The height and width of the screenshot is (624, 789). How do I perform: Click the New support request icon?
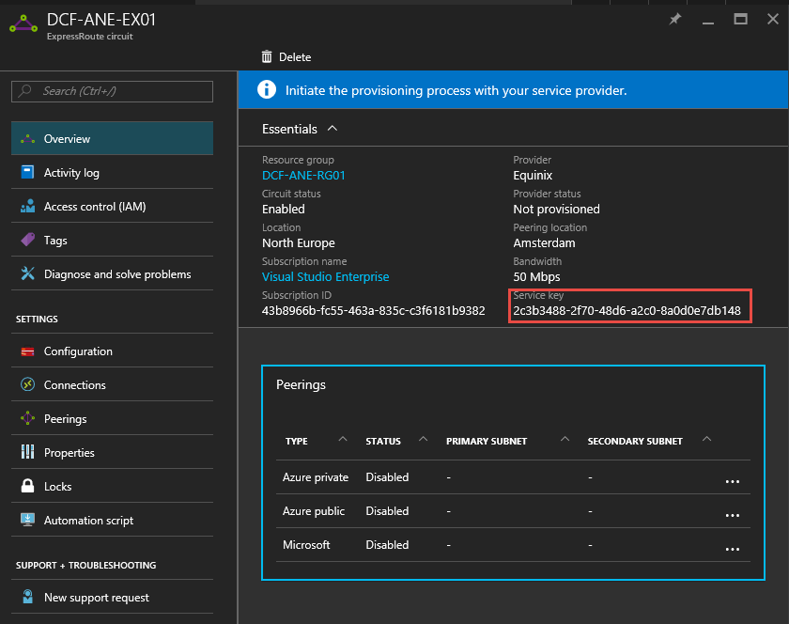pos(27,598)
